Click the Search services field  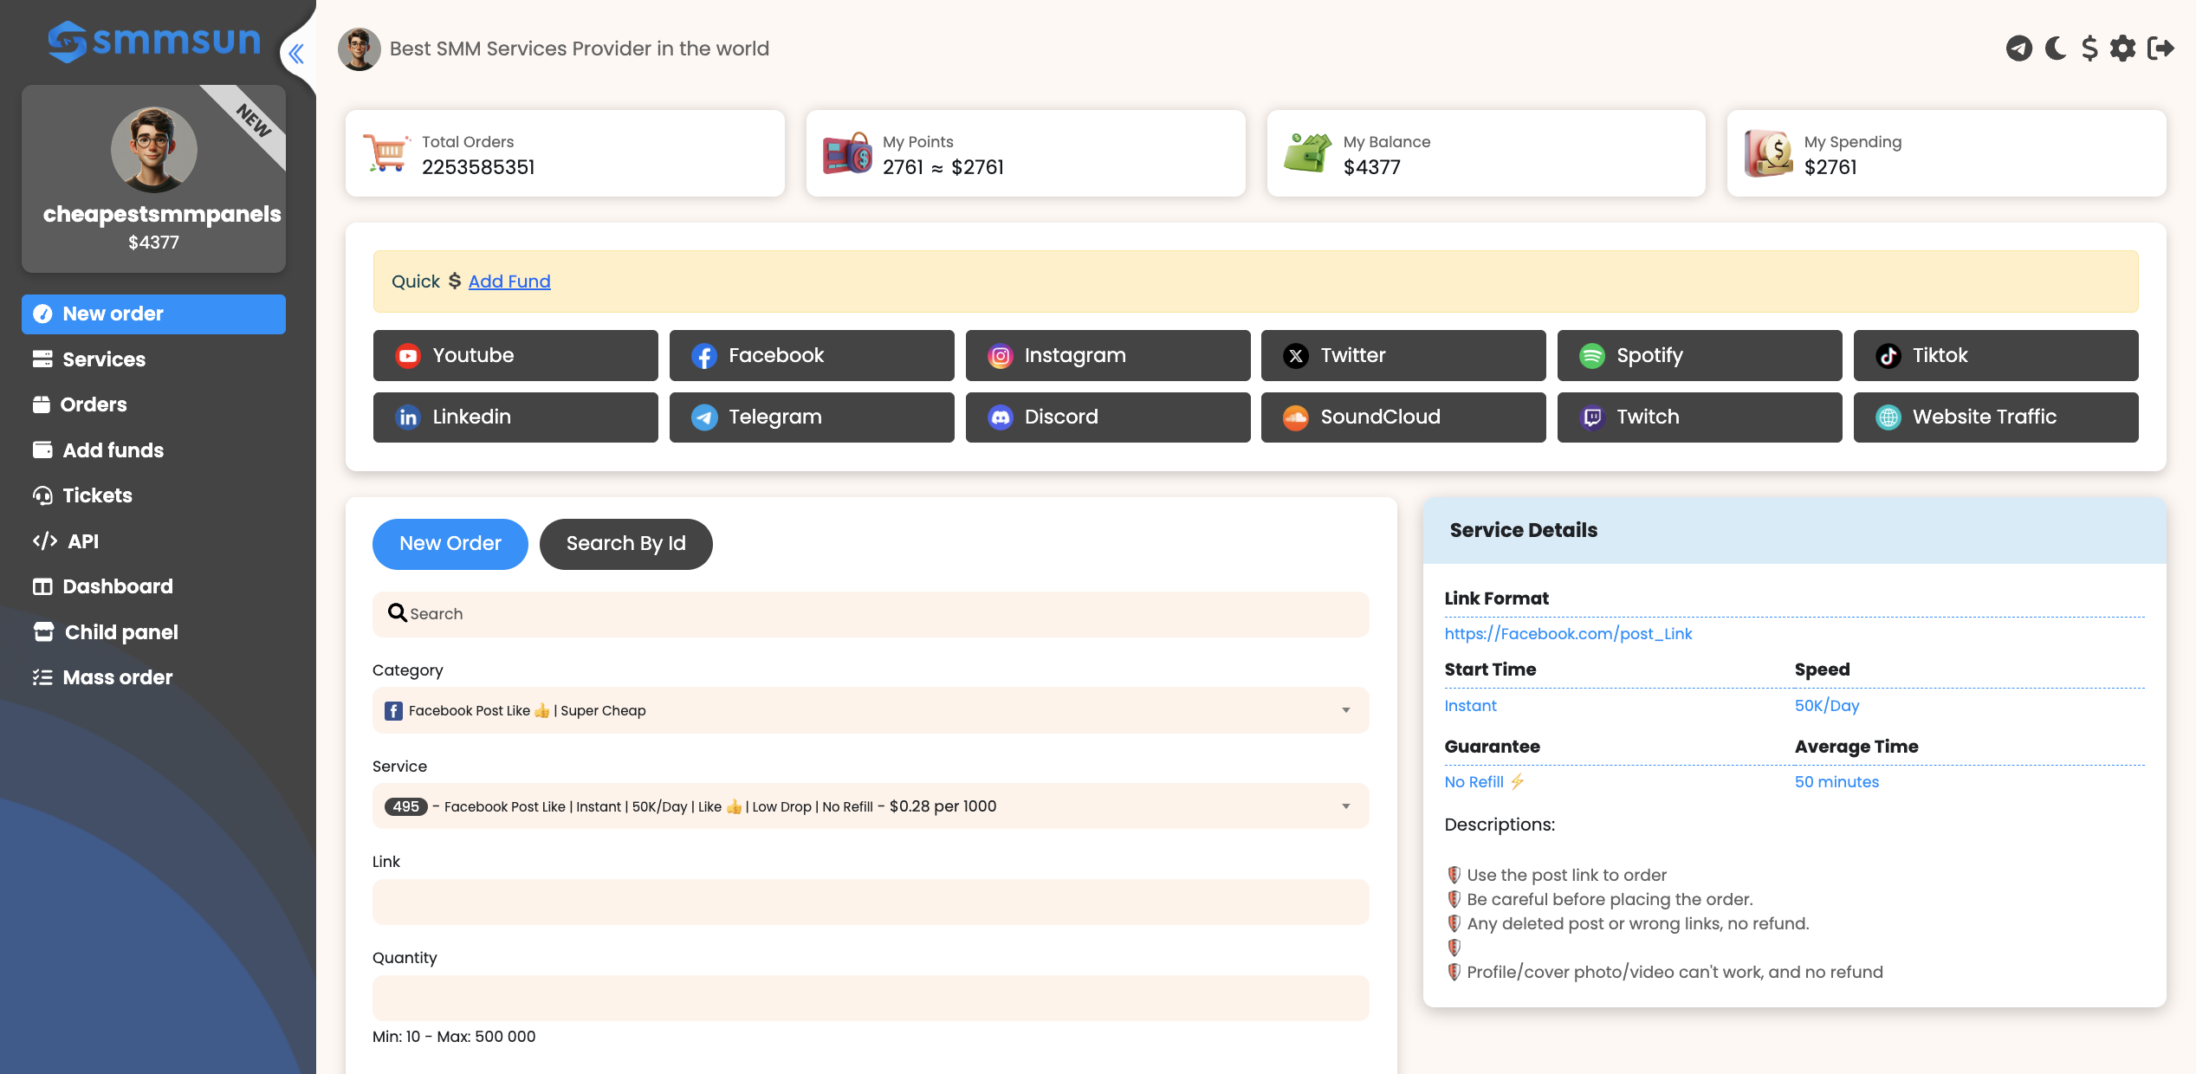[870, 614]
